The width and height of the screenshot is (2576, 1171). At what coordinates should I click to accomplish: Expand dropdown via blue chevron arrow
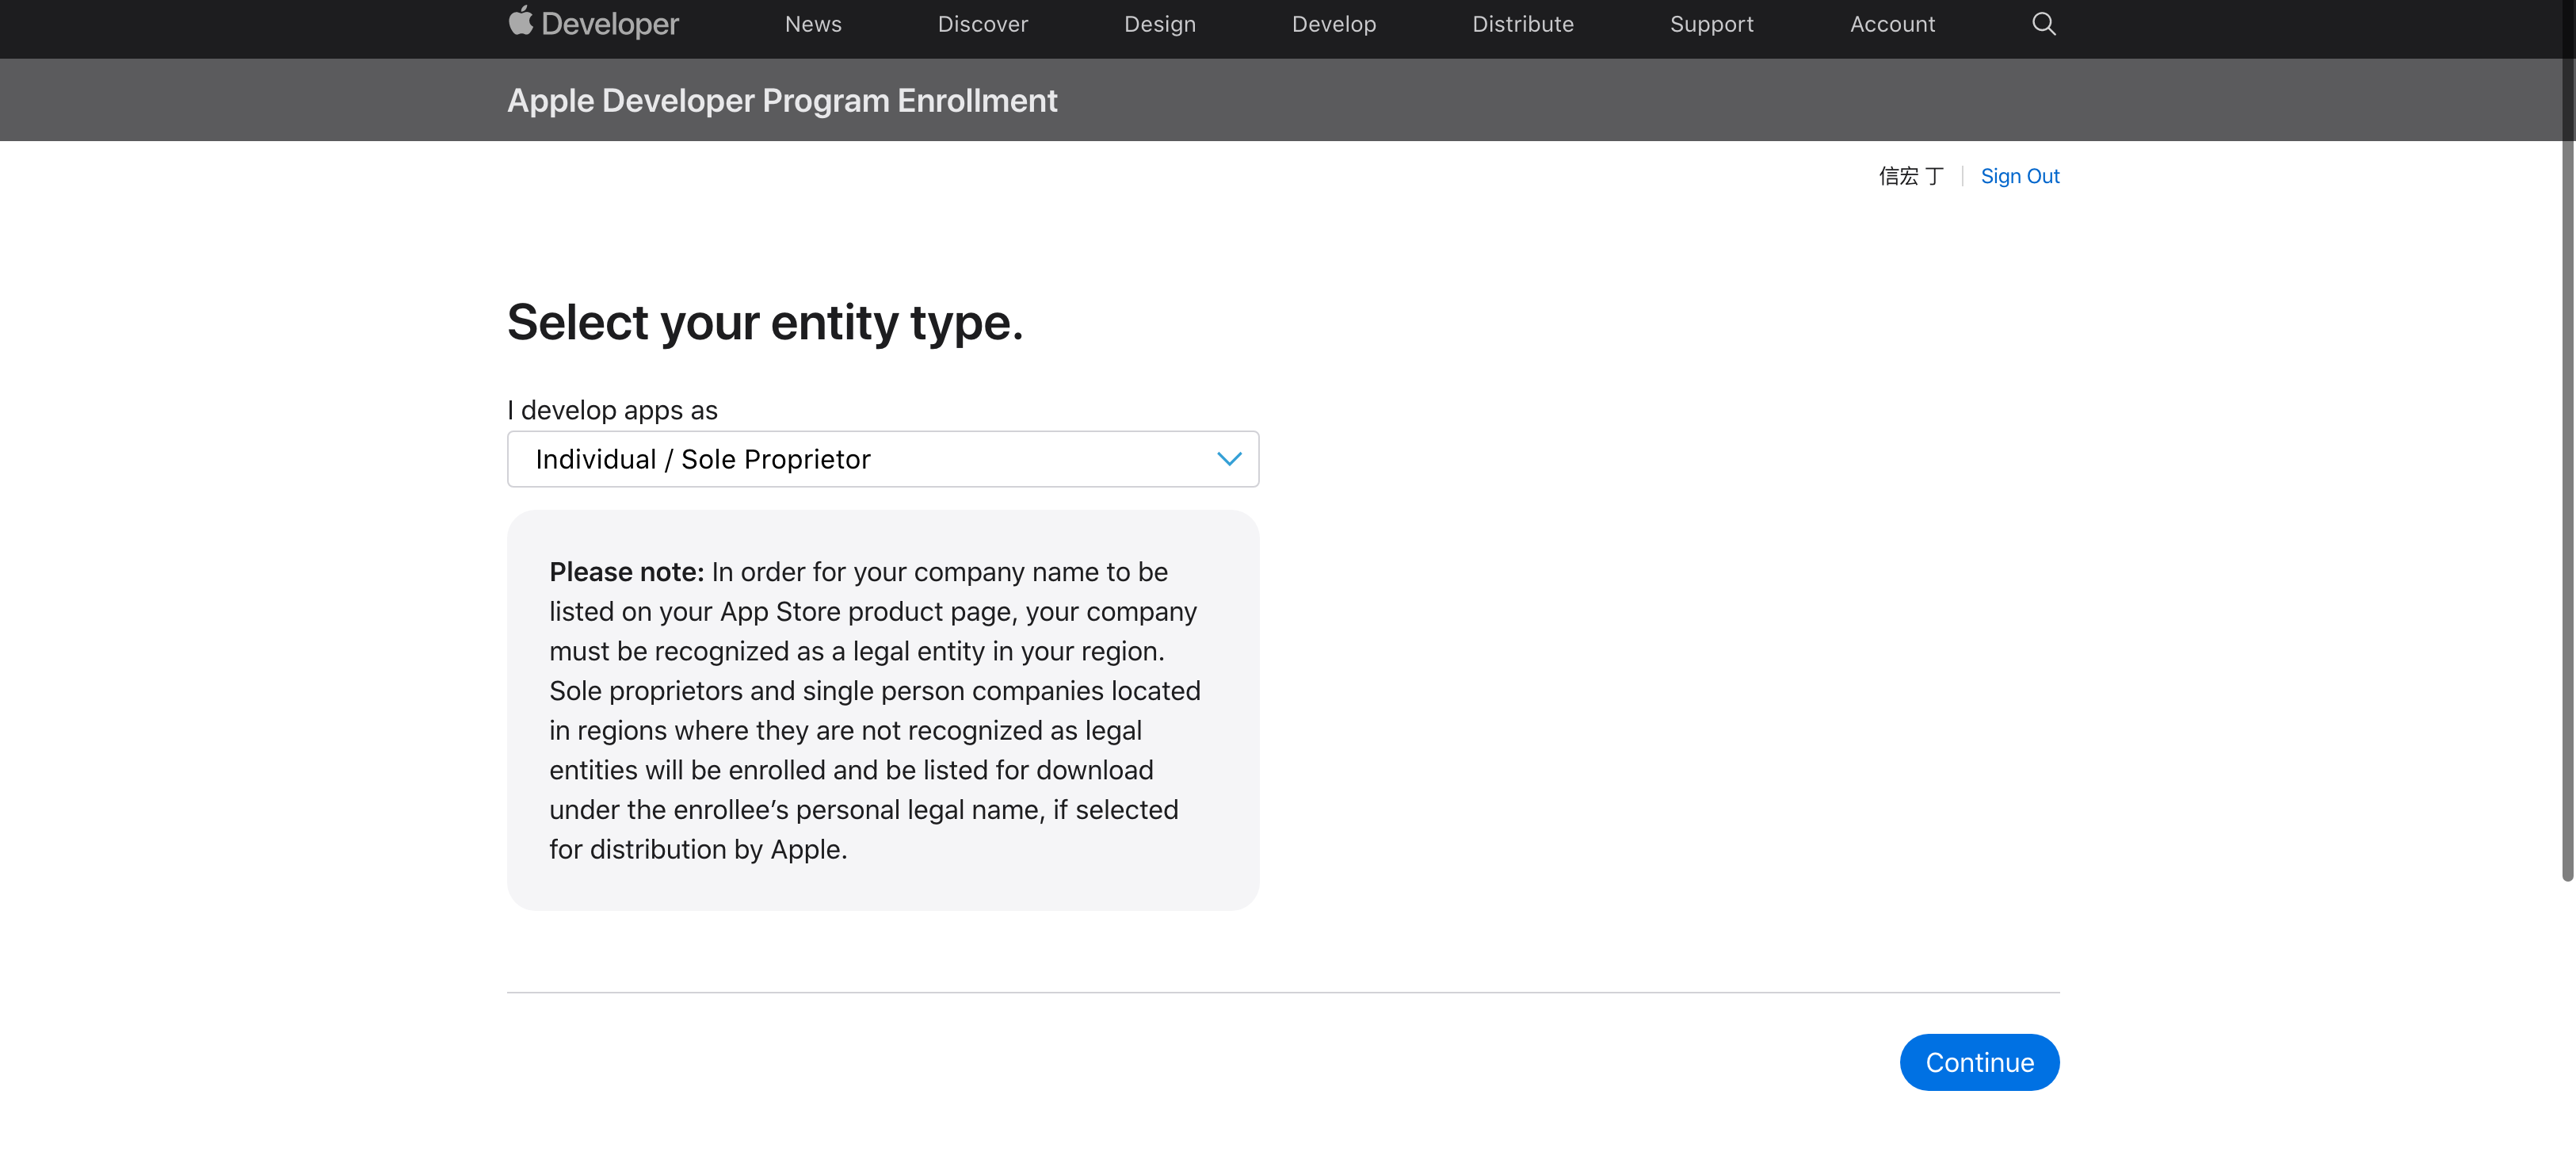1228,459
